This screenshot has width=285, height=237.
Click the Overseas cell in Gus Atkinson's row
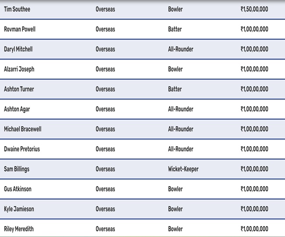[x=105, y=189]
